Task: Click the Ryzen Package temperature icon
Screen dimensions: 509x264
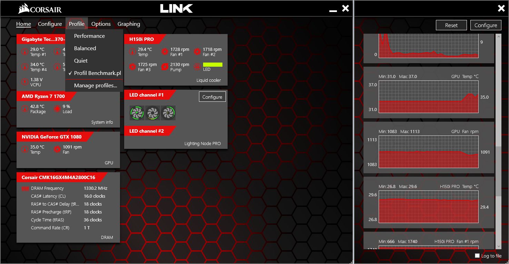Action: 25,109
